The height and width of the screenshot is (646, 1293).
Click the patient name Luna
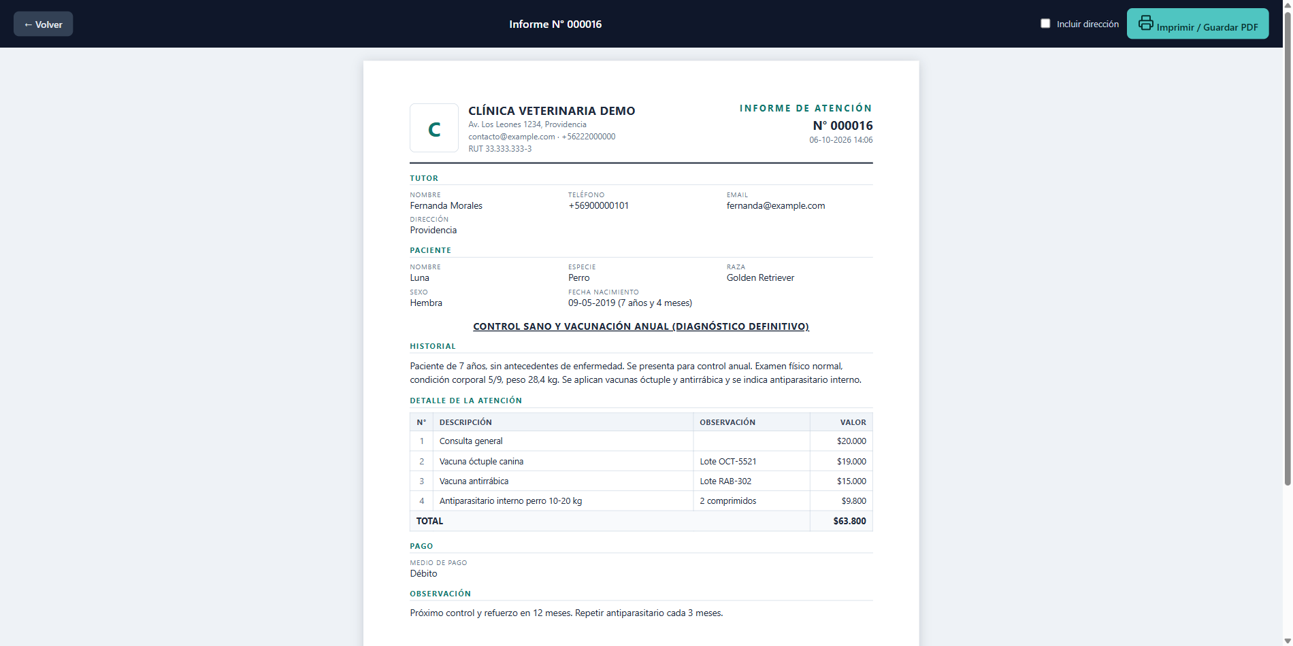pos(419,278)
